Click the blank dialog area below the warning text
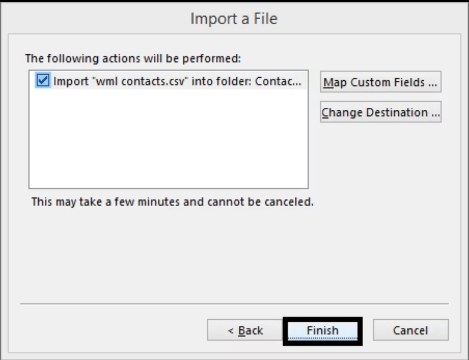469x360 pixels. 234,254
